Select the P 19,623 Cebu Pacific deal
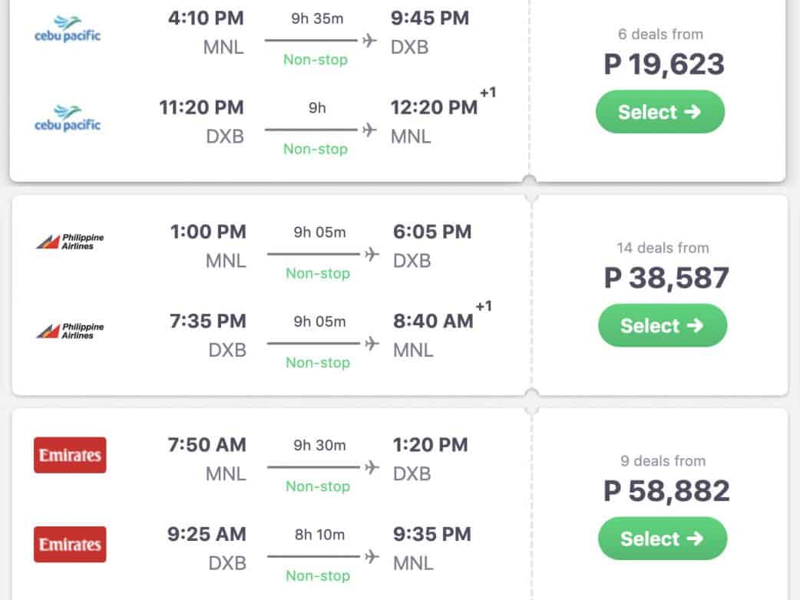The width and height of the screenshot is (800, 600). (x=660, y=112)
